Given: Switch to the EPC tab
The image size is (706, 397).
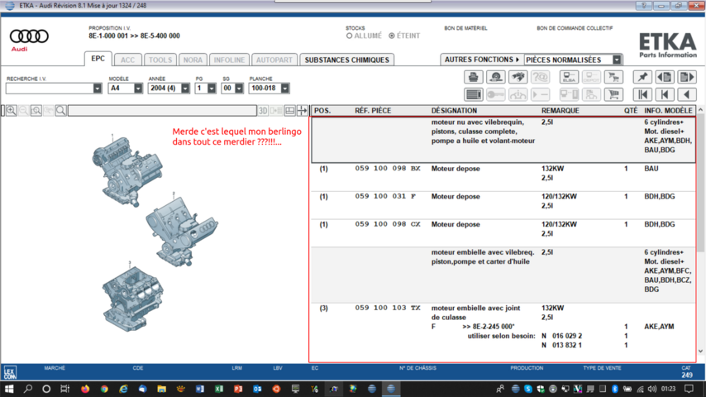Looking at the screenshot, I should point(98,59).
